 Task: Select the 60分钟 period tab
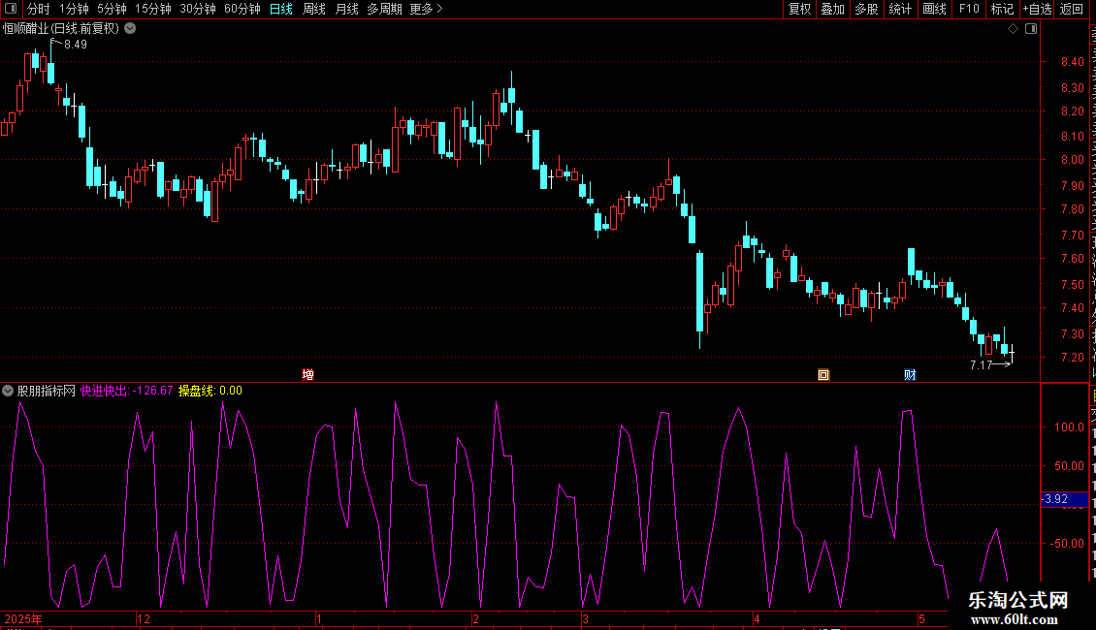point(242,9)
